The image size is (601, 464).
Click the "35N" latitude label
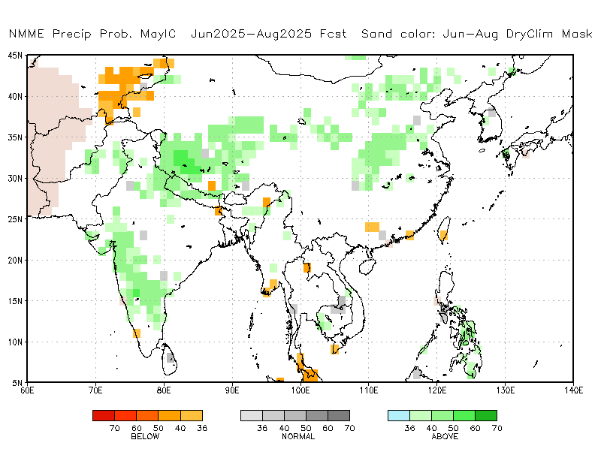(x=15, y=137)
